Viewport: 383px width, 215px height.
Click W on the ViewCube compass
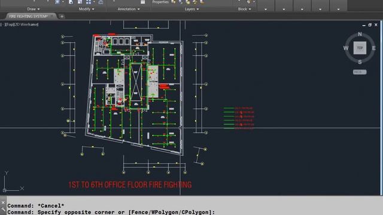(x=346, y=48)
